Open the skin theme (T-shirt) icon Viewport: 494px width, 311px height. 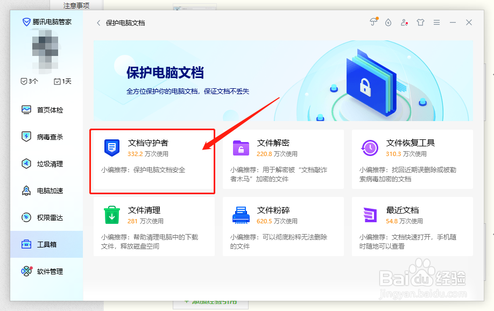[420, 22]
